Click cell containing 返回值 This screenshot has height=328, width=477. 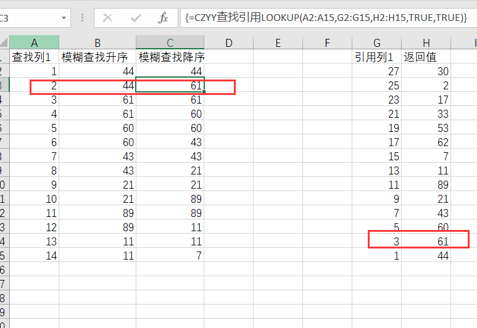426,57
